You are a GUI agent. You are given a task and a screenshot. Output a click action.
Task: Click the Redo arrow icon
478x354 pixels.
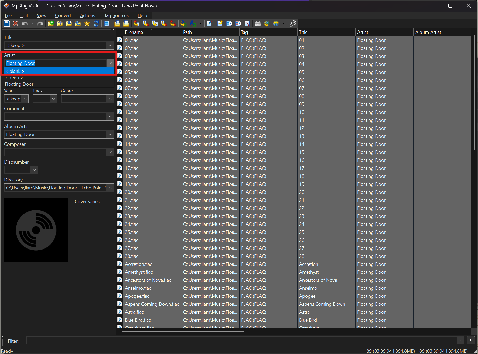click(40, 23)
